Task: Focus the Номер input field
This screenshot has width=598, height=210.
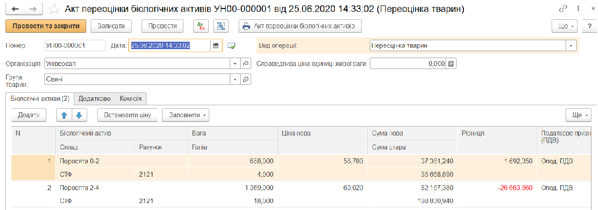Action: coord(75,46)
